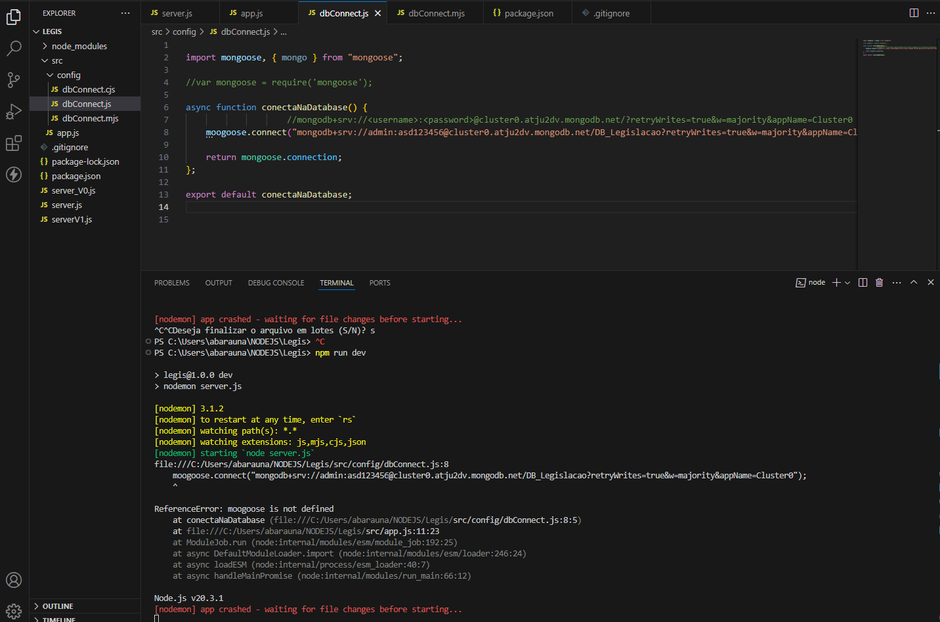Viewport: 940px width, 622px height.
Task: Click the moogoose.connect call in the editor
Action: point(246,132)
